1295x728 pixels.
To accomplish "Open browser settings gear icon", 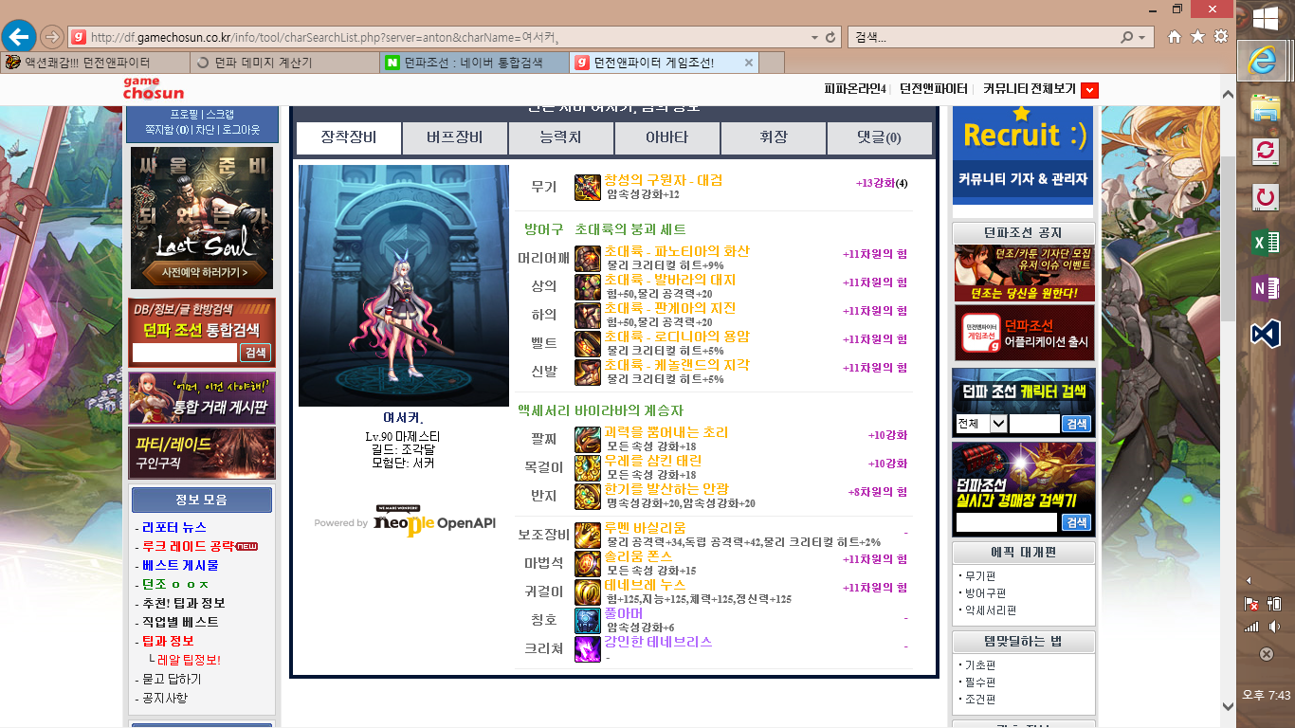I will [1221, 37].
